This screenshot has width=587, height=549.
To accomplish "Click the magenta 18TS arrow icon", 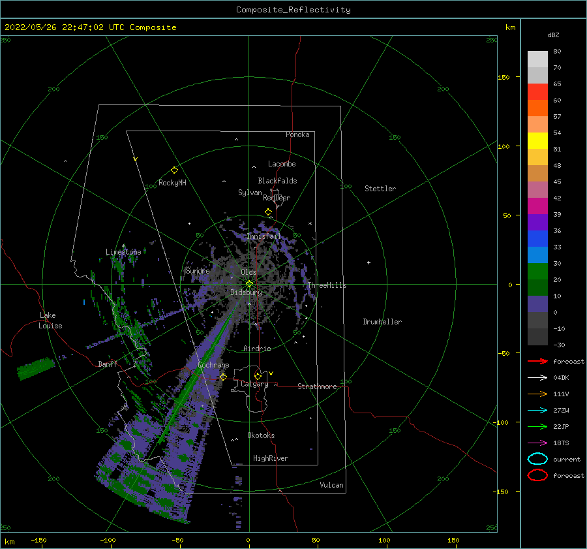I will (x=537, y=443).
